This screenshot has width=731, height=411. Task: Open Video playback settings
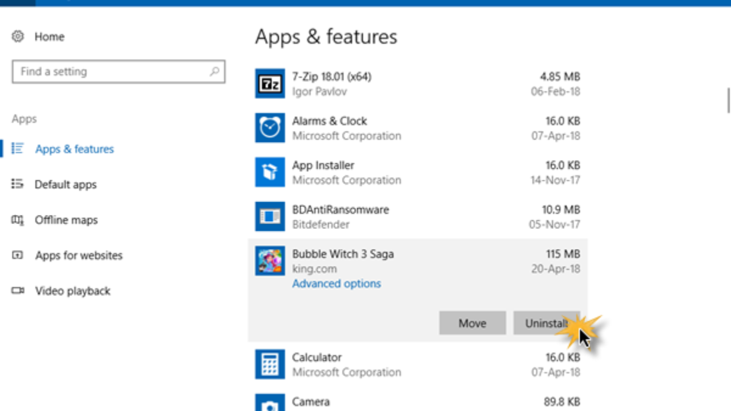(x=72, y=291)
